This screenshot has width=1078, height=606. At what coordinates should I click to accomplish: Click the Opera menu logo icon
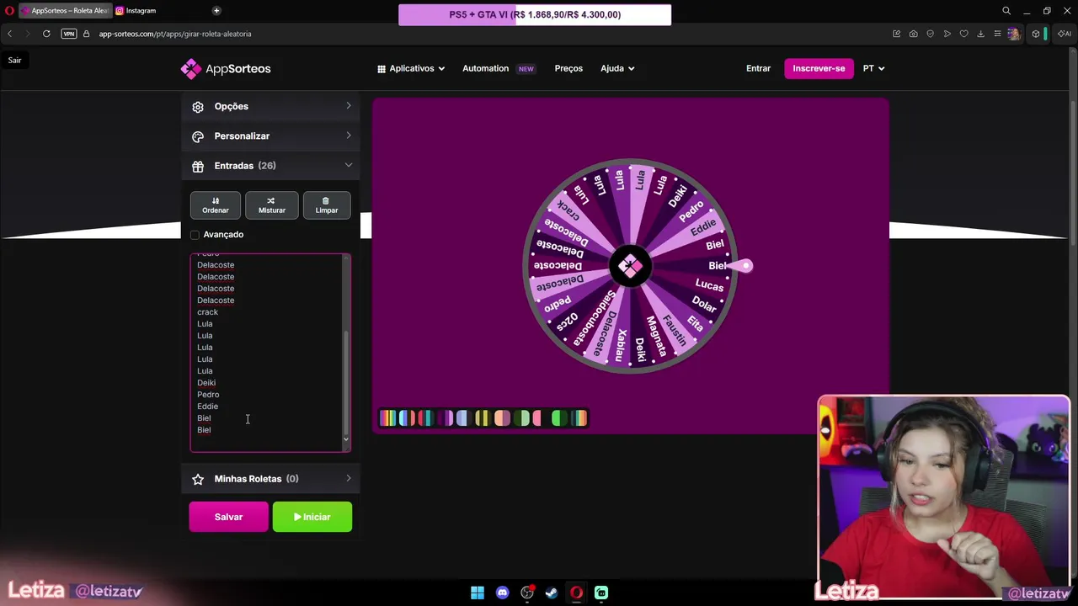(9, 11)
